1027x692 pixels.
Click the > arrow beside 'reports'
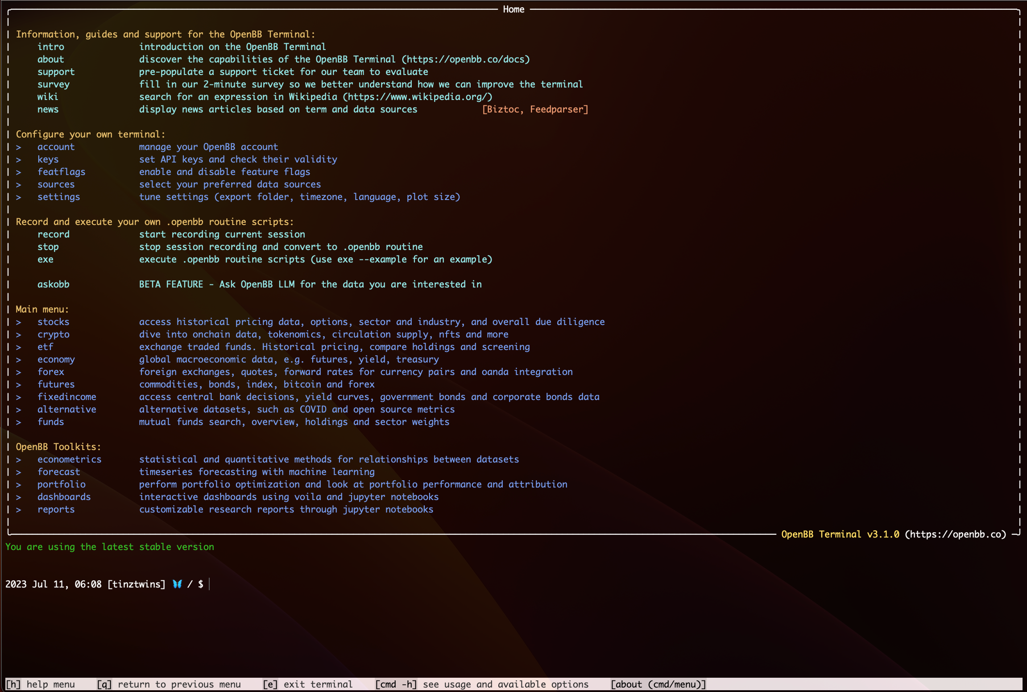click(x=19, y=510)
